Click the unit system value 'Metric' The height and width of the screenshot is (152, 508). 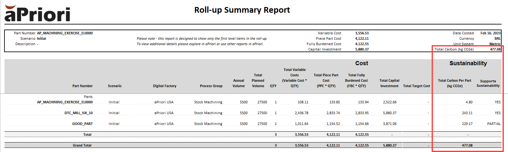495,44
